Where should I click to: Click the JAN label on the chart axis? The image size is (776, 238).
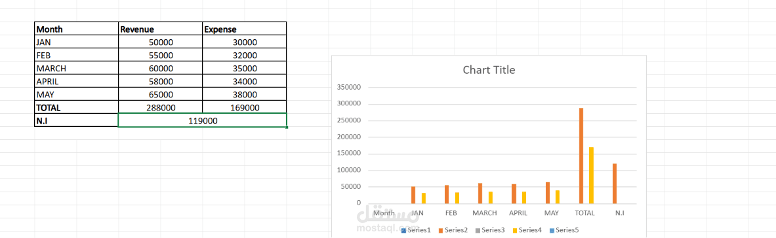(x=418, y=212)
